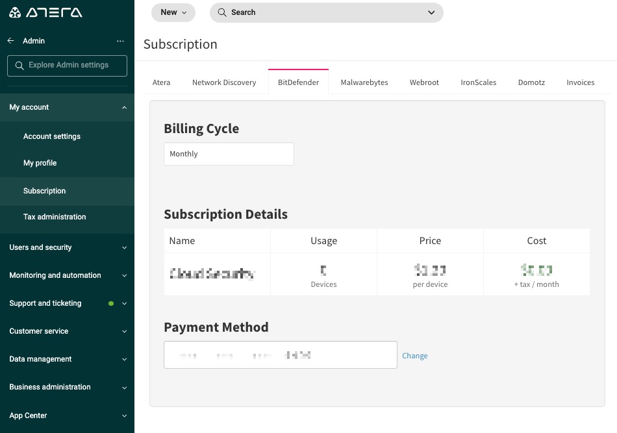The width and height of the screenshot is (617, 433).
Task: Open the Domotz tab
Action: [532, 82]
